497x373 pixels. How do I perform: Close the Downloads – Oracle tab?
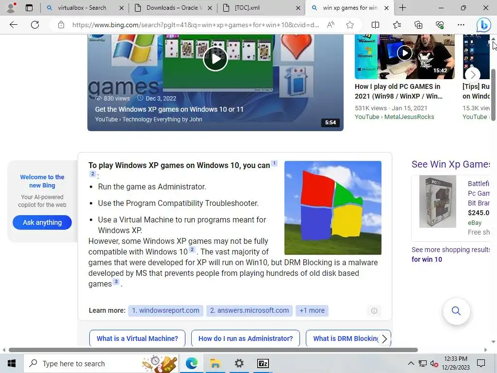coord(210,8)
